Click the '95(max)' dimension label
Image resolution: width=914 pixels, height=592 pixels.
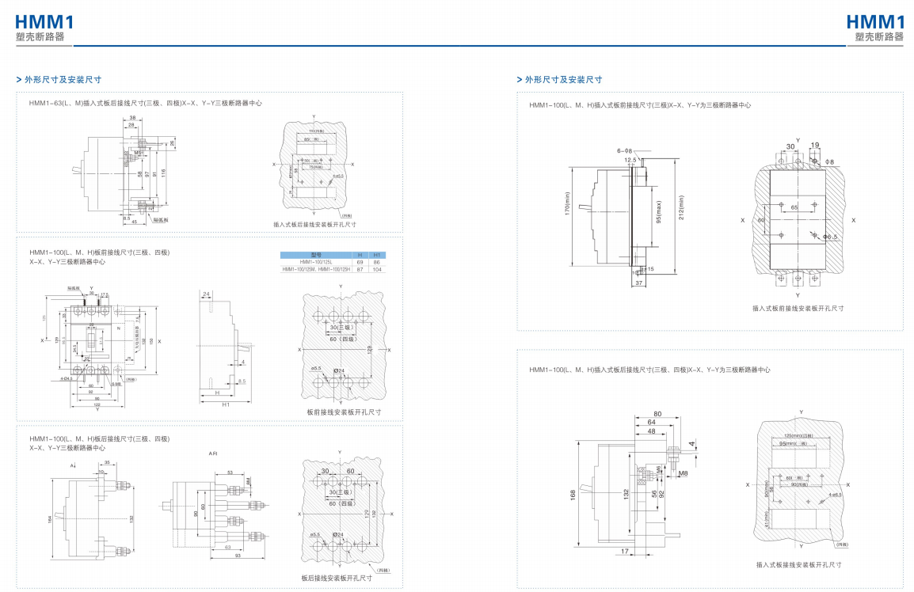[x=659, y=212]
